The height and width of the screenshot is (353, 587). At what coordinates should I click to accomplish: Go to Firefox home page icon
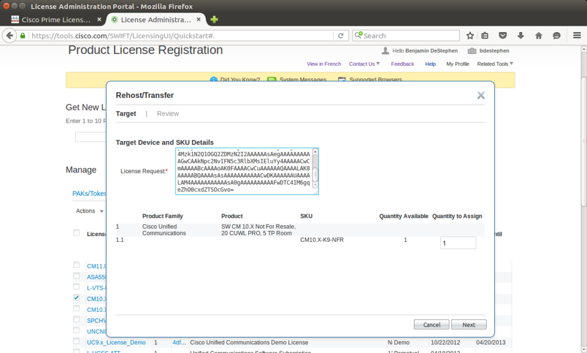click(539, 36)
